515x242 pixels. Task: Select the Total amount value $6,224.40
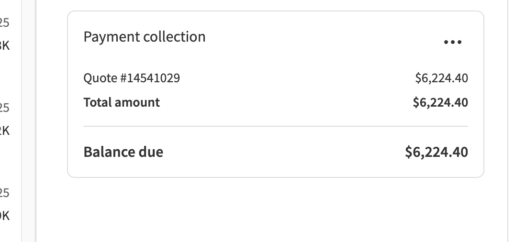coord(440,102)
